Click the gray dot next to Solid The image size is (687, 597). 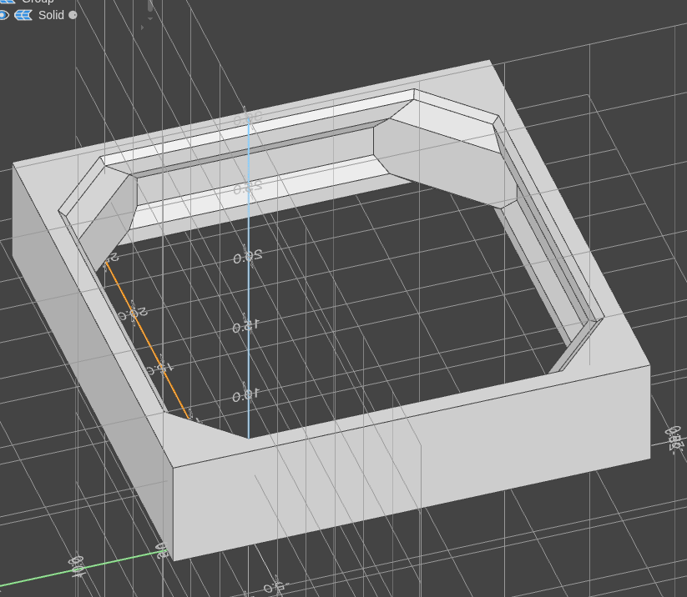(73, 15)
